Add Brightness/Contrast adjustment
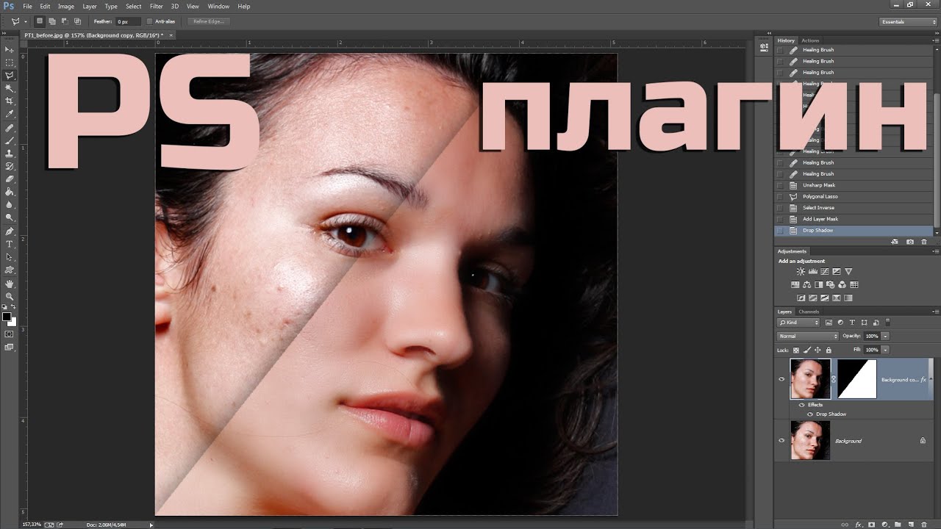941x529 pixels. click(x=801, y=272)
